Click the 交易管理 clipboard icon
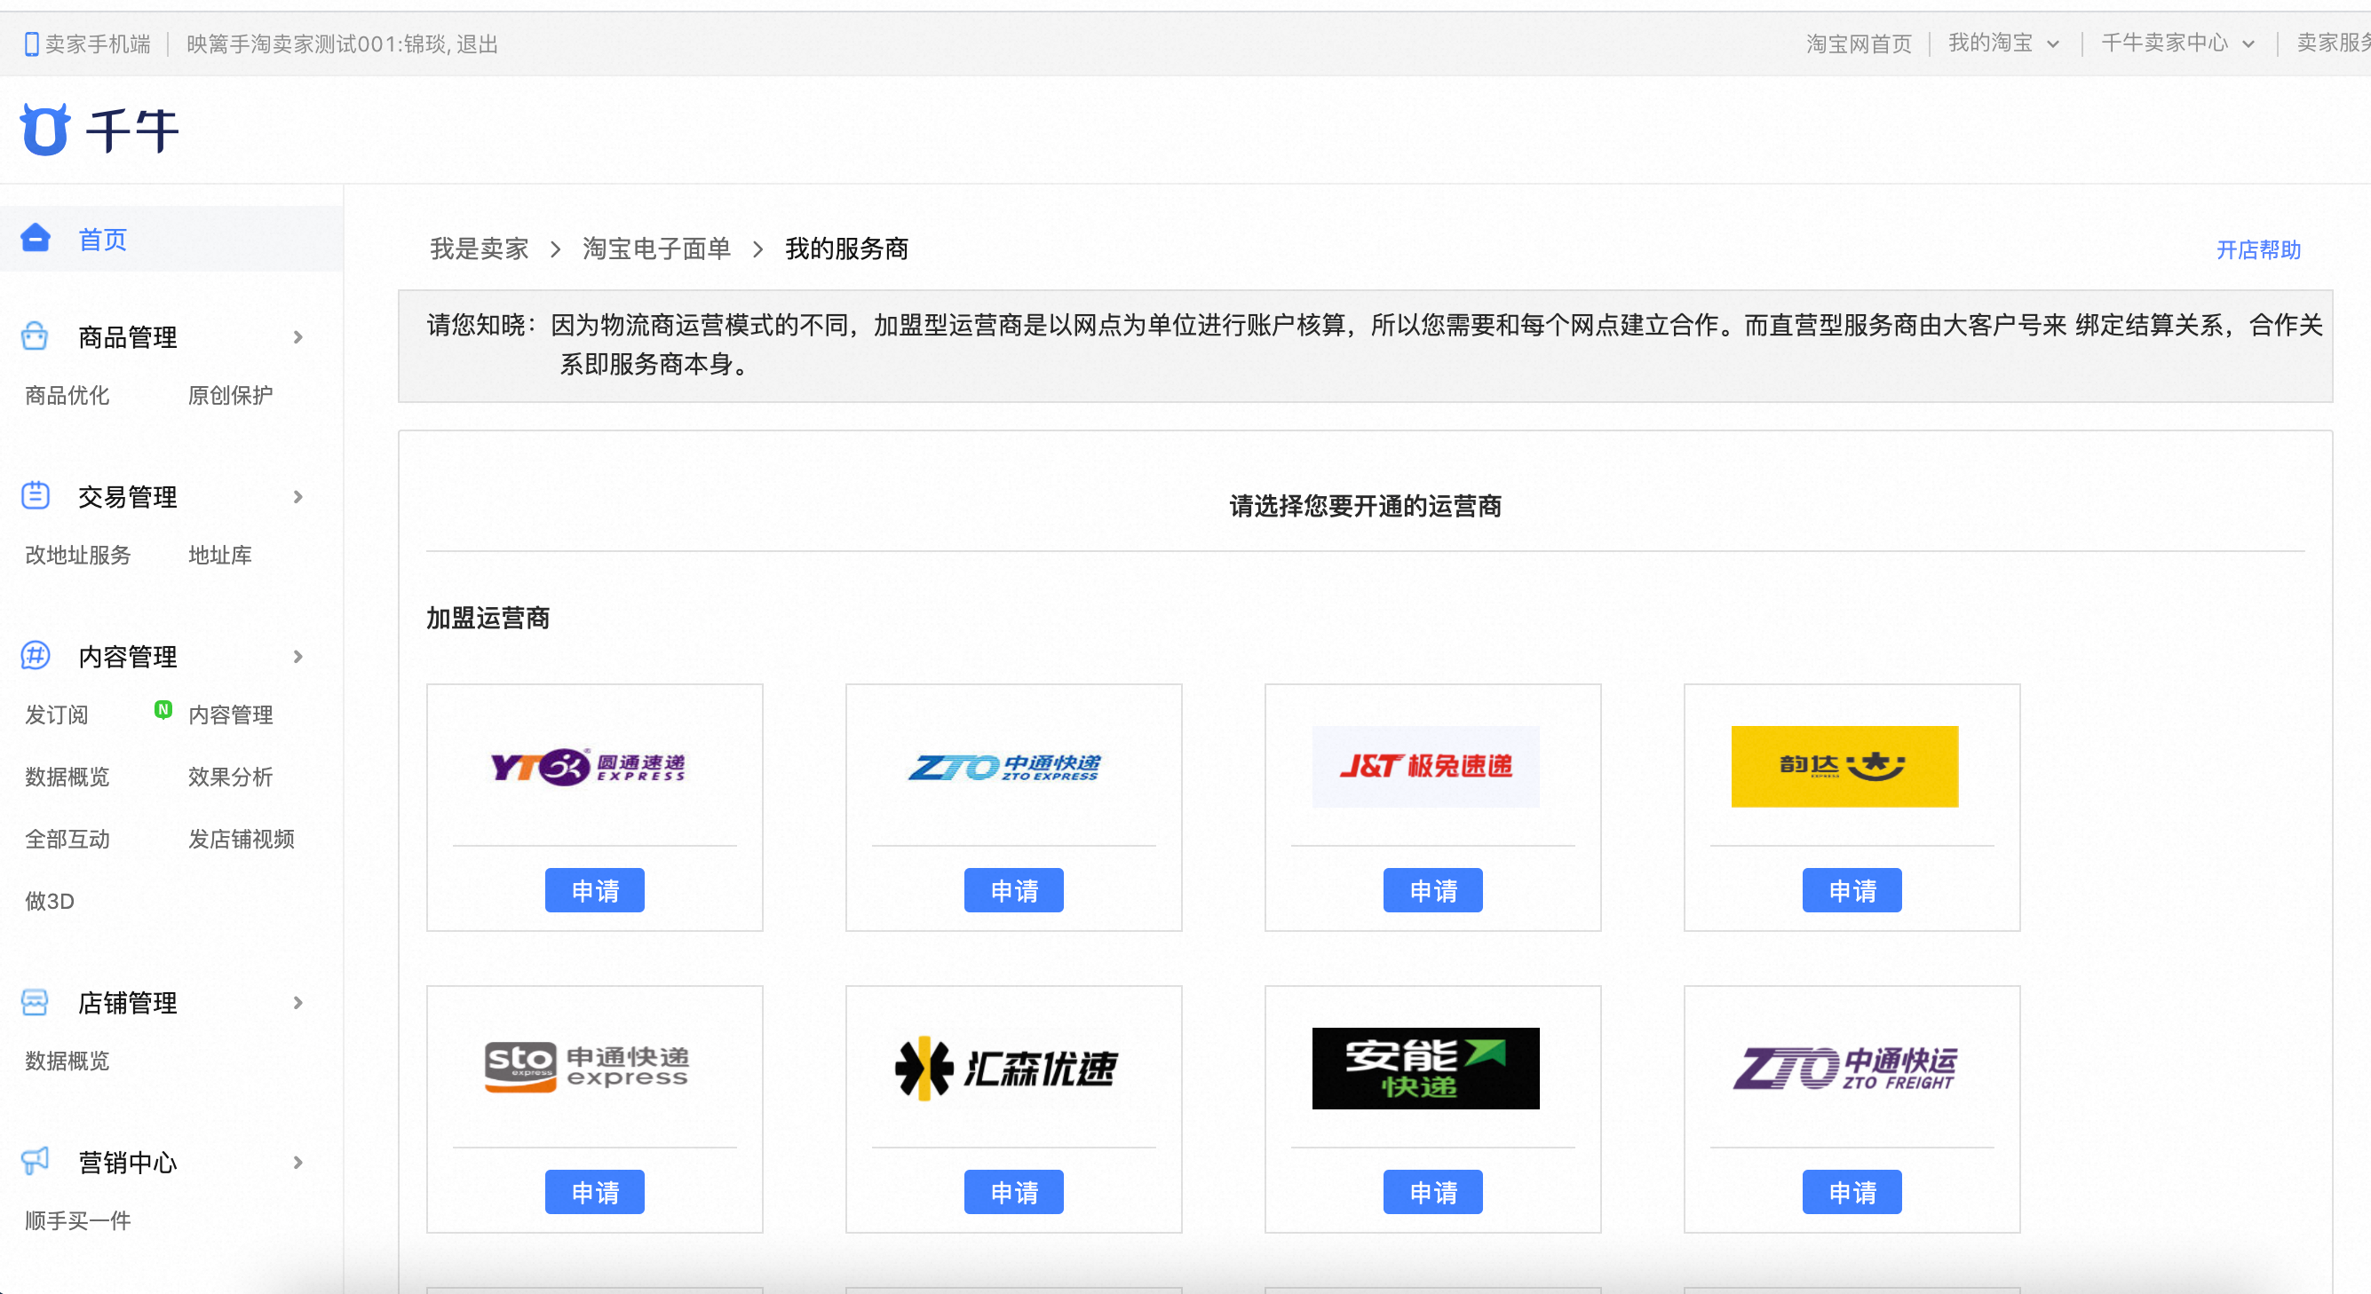 coord(35,496)
